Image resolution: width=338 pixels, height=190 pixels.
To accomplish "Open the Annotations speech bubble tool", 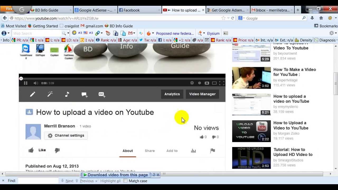I will [x=84, y=94].
